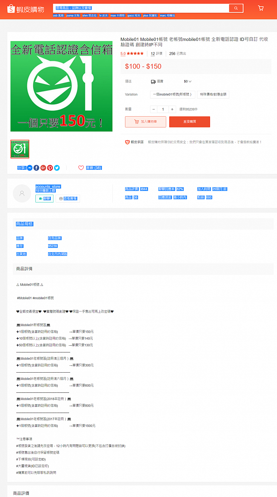This screenshot has height=497, width=277.
Task: Select variation 特殊價格/對應金額
Action: tap(213, 95)
